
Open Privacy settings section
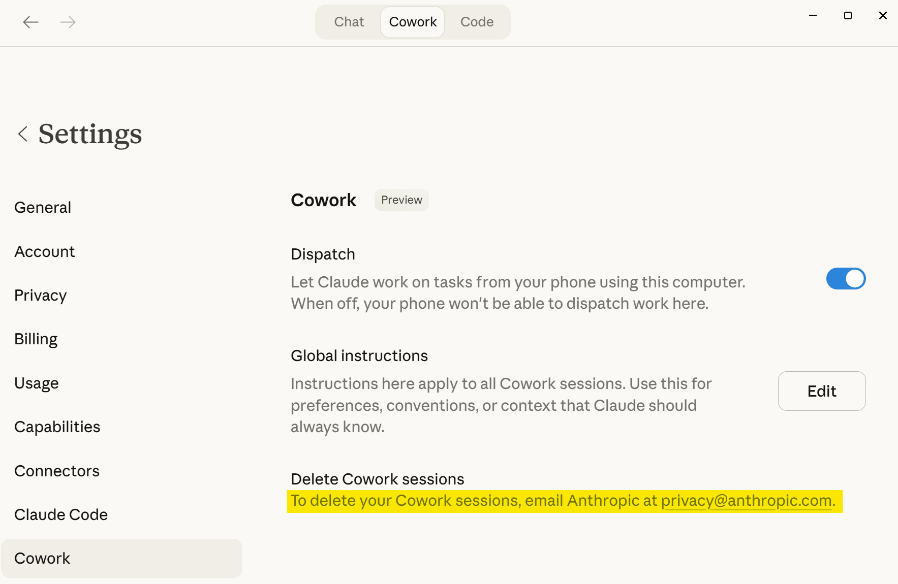click(41, 296)
